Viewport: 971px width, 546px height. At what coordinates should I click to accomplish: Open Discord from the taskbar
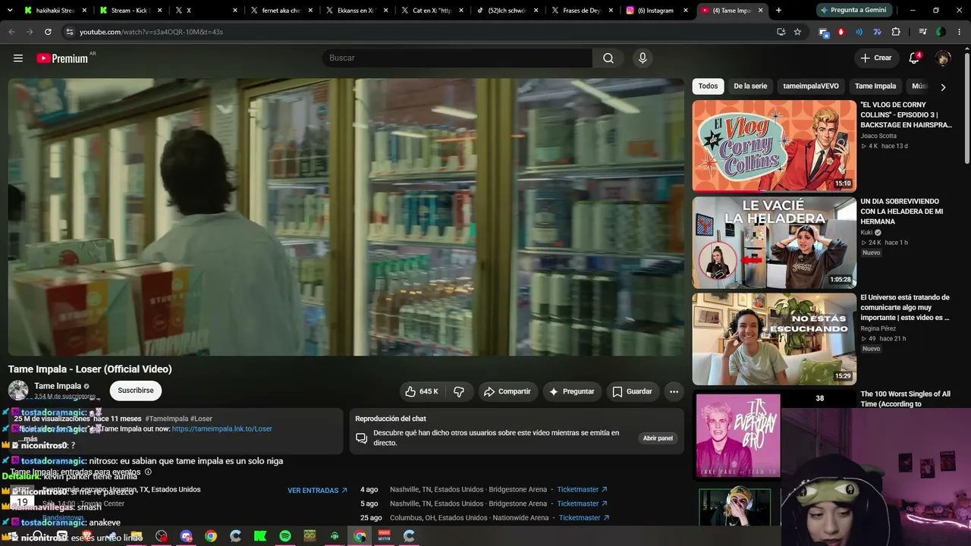[x=186, y=536]
